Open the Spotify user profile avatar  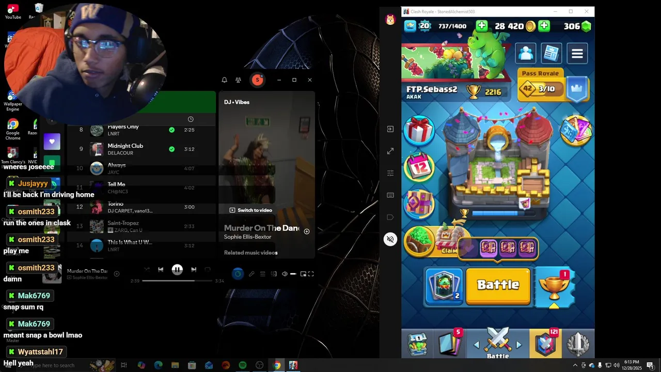[x=257, y=80]
